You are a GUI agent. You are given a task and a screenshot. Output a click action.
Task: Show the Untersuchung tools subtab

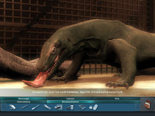pos(24,102)
